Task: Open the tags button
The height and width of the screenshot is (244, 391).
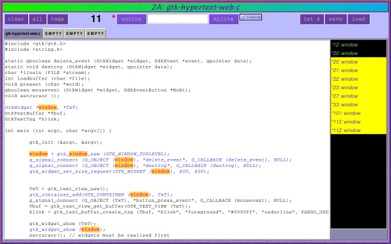Action: [57, 19]
